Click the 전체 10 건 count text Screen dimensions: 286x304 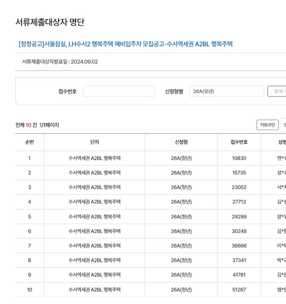click(26, 125)
